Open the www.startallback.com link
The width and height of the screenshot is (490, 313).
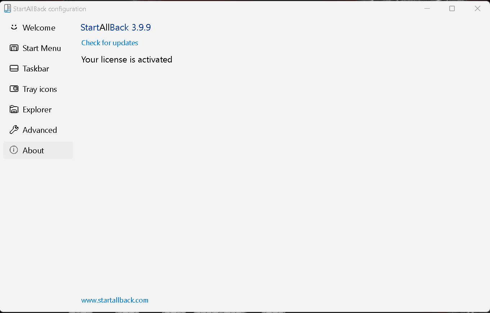click(115, 300)
